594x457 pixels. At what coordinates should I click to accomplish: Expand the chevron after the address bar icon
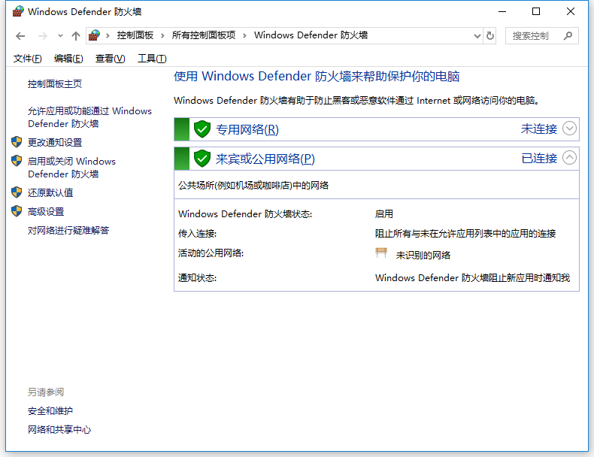point(108,35)
